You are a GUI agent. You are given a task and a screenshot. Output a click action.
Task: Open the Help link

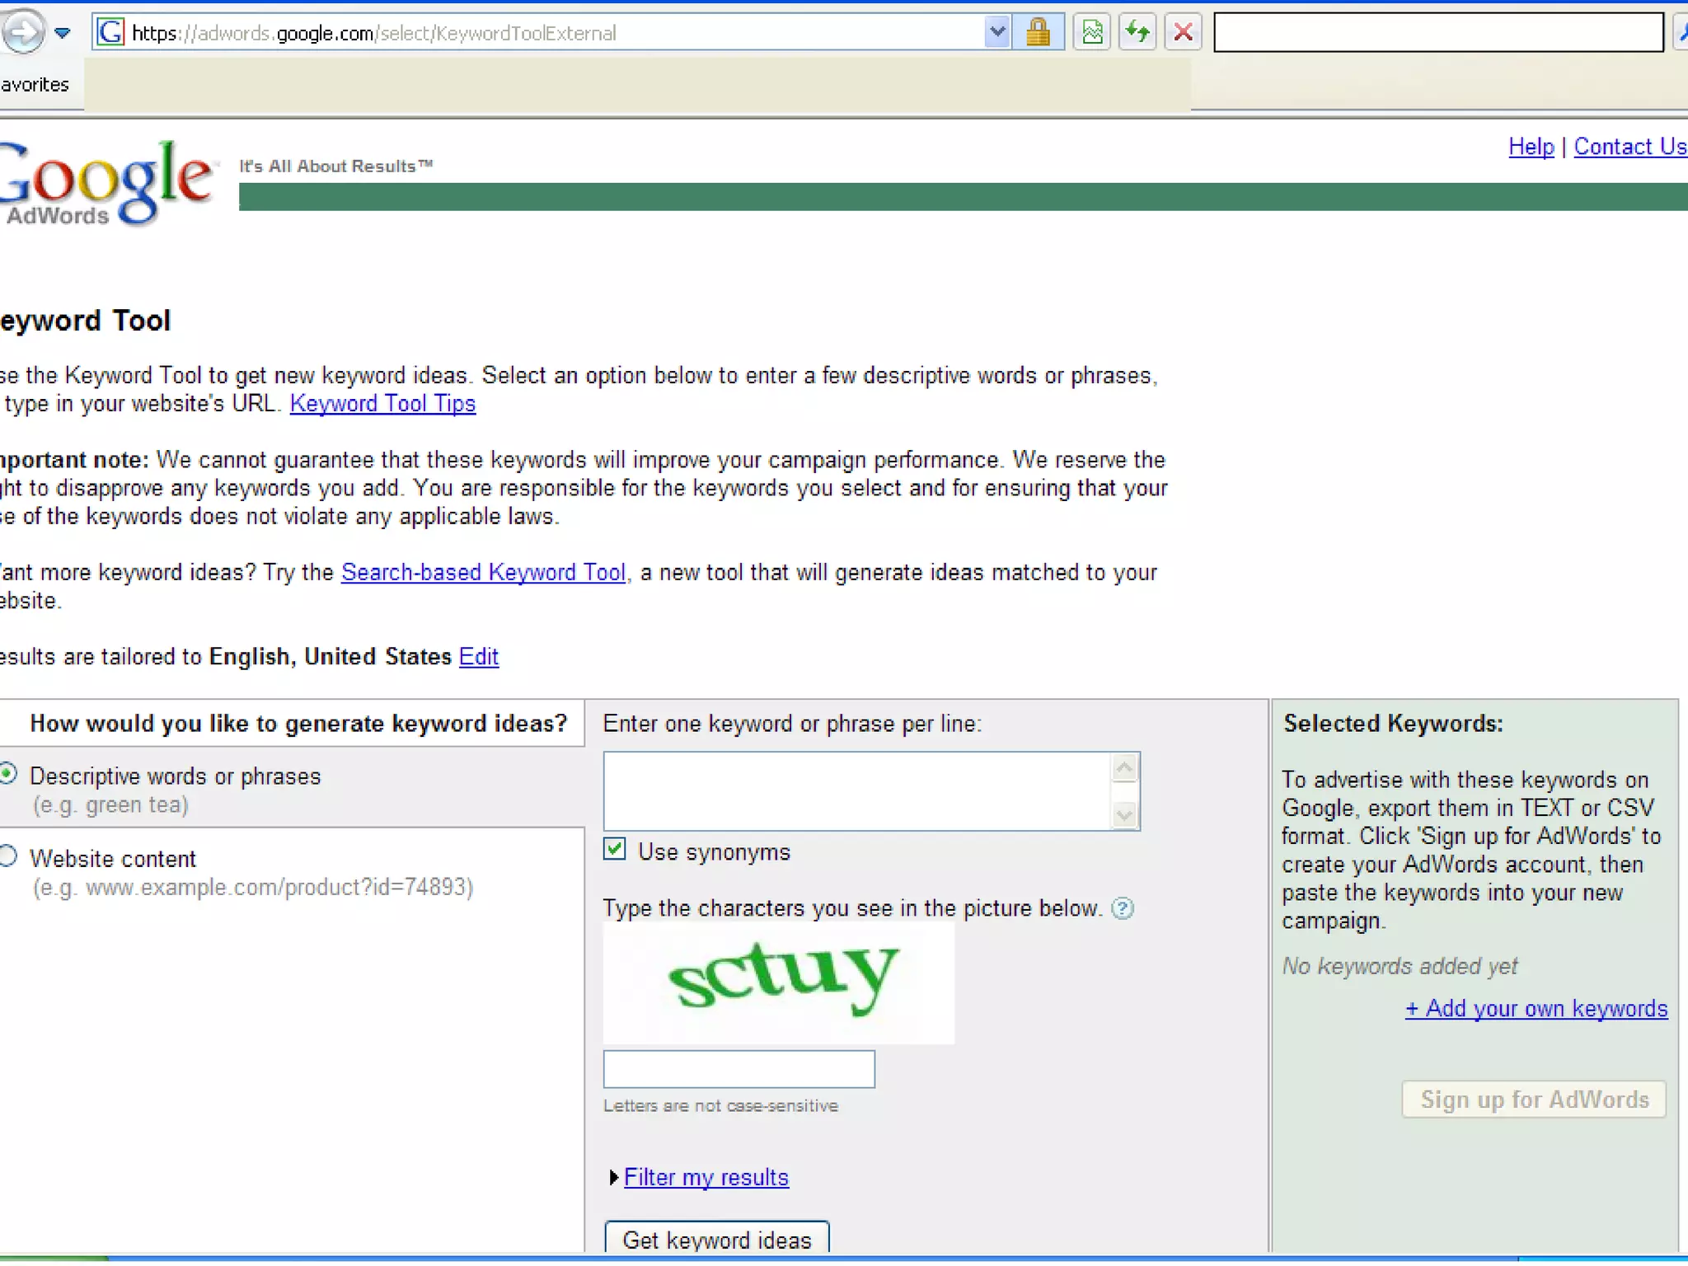pyautogui.click(x=1531, y=147)
